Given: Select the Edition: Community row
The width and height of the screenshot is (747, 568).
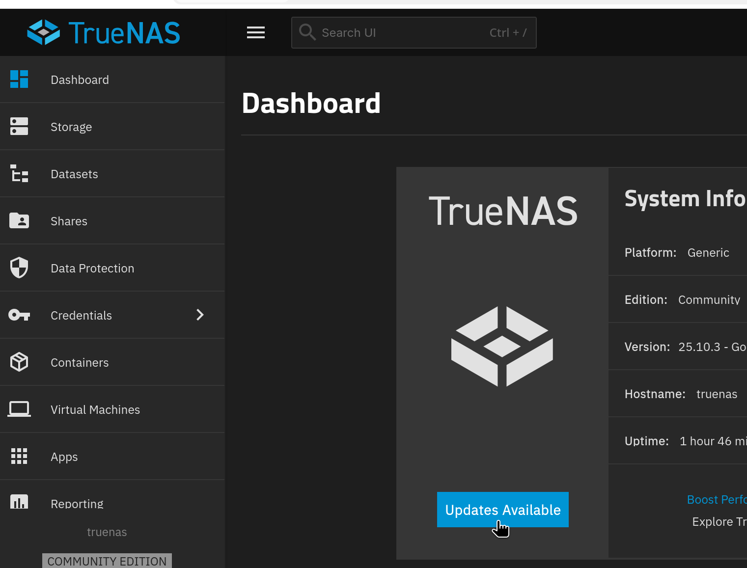Looking at the screenshot, I should tap(678, 299).
